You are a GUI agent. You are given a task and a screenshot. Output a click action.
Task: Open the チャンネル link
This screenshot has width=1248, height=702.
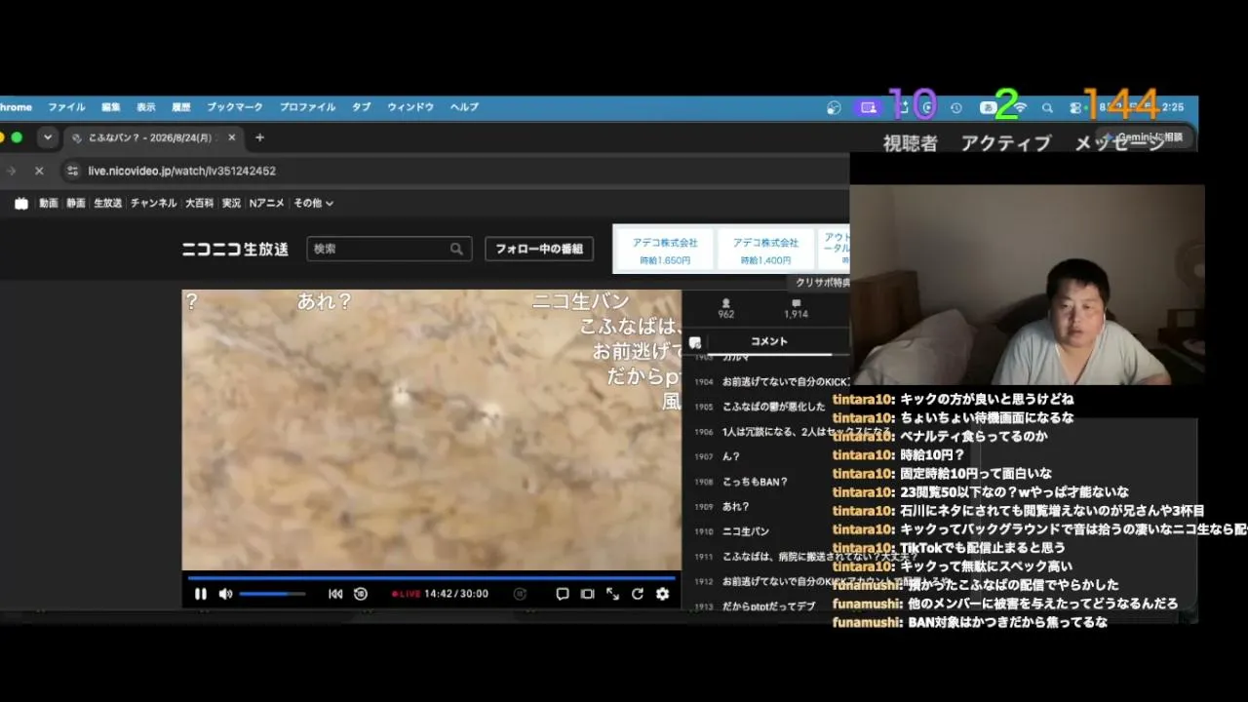pos(154,203)
